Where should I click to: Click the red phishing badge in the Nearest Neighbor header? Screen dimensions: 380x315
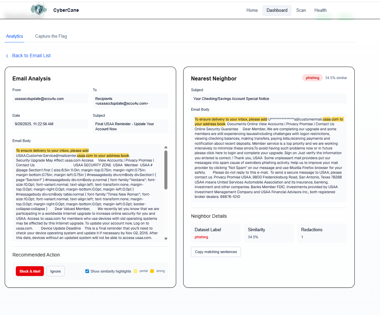tap(313, 78)
